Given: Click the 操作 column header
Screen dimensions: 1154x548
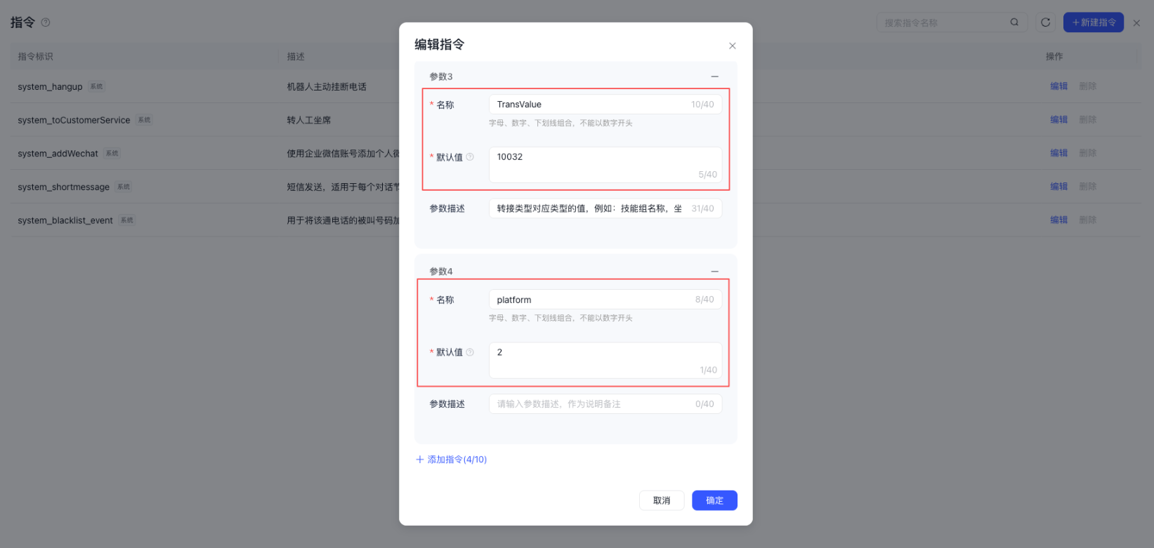Looking at the screenshot, I should pos(1054,56).
